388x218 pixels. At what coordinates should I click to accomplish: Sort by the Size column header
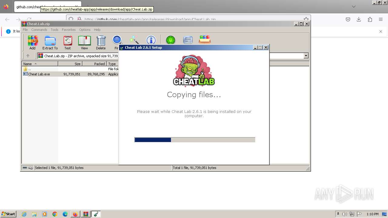(70, 64)
